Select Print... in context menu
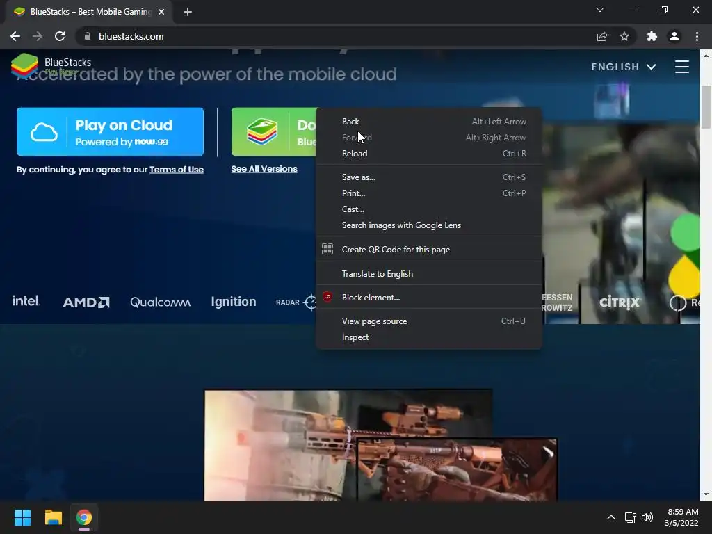Viewport: 712px width, 534px height. point(428,193)
